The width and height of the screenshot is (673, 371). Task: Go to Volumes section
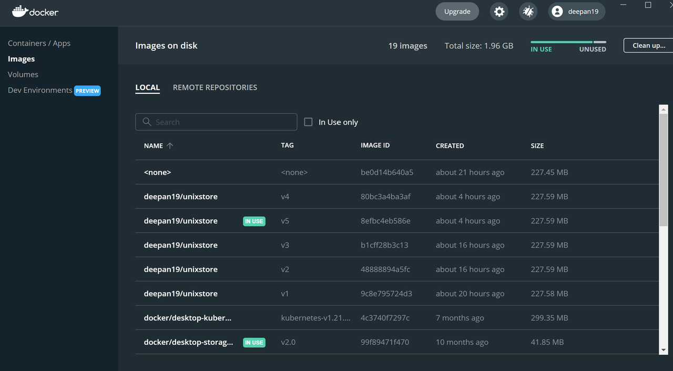tap(23, 75)
